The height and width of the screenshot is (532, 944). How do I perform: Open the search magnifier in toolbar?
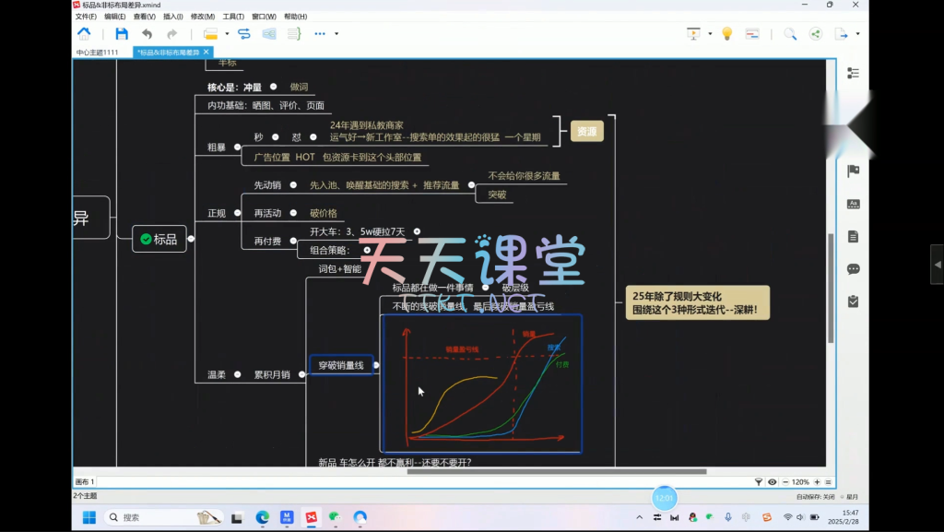pyautogui.click(x=790, y=34)
